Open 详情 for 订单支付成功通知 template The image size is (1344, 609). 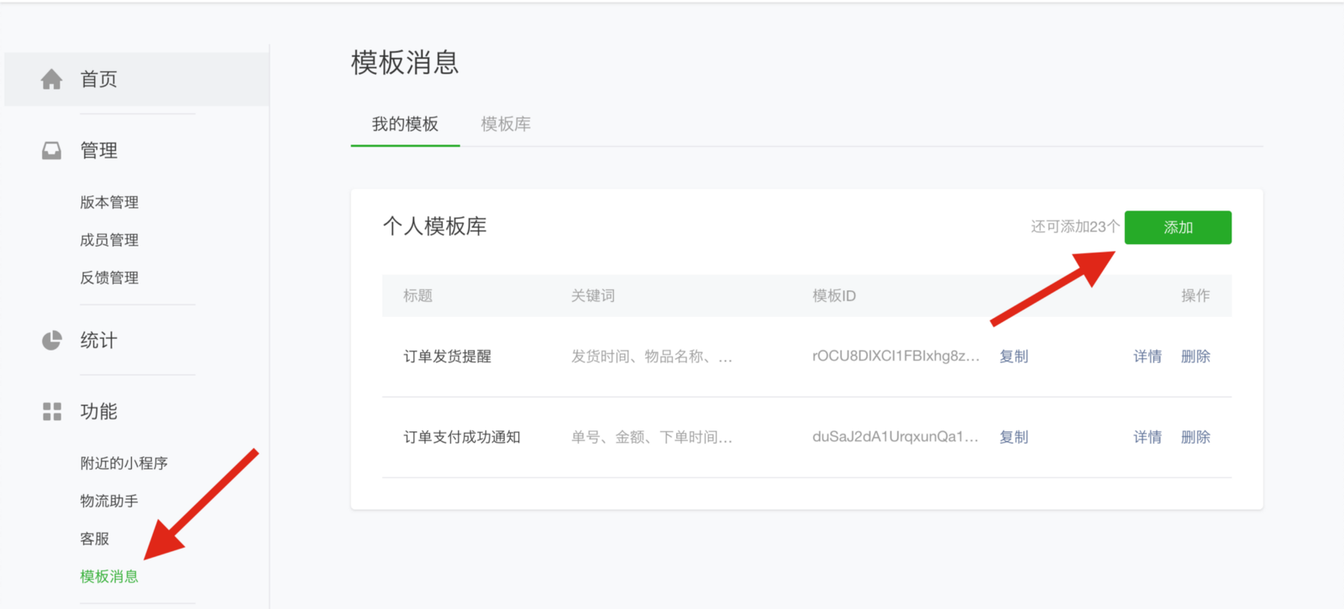[1147, 437]
